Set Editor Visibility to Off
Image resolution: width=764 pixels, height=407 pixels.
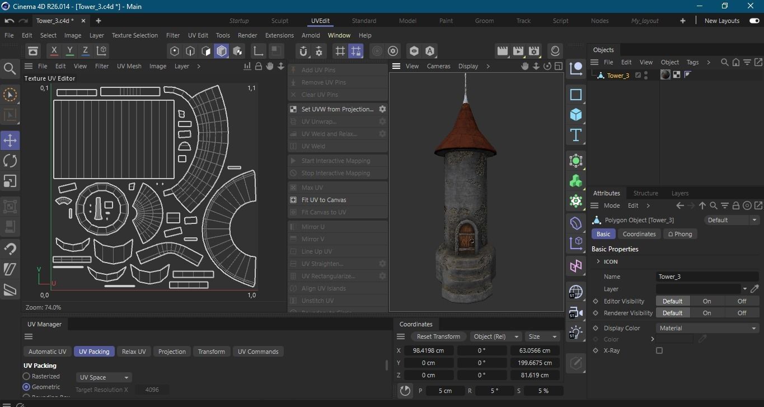pos(742,301)
